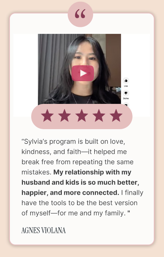Click the bold "My relationship with my" text
The height and width of the screenshot is (257, 164).
92,172
